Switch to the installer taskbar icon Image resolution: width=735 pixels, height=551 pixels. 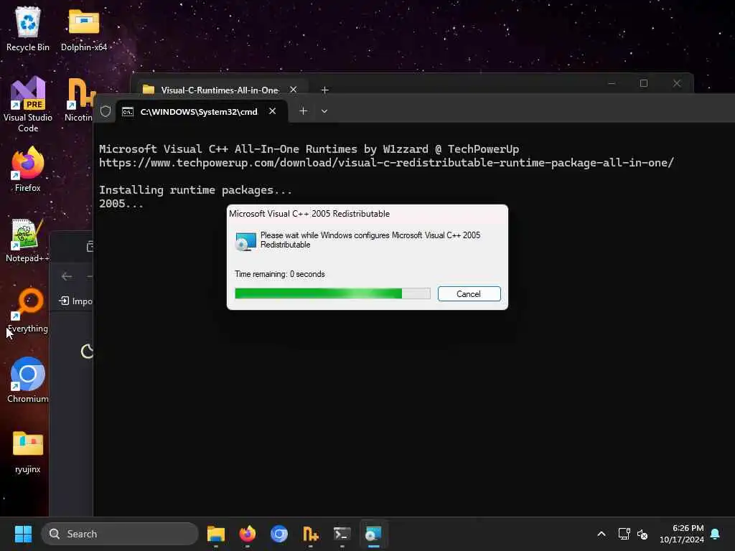tap(373, 534)
